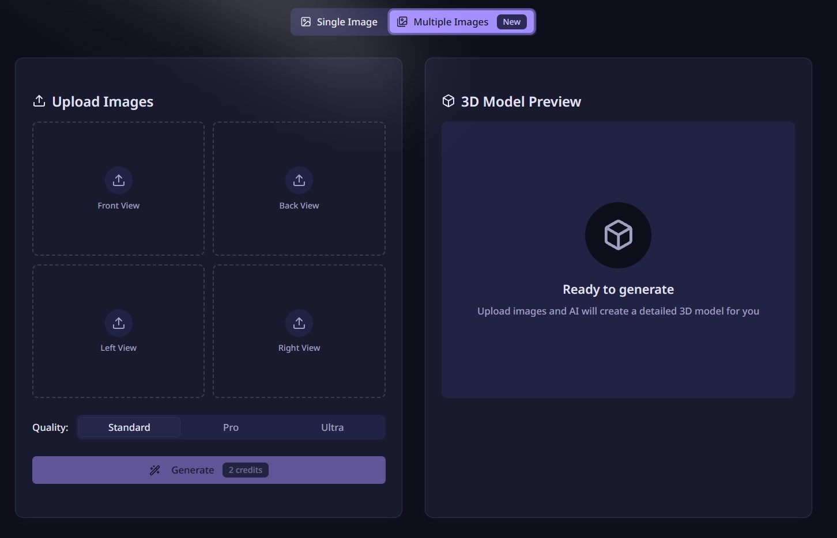Click the Right View upload icon
Viewport: 837px width, 538px height.
tap(299, 323)
